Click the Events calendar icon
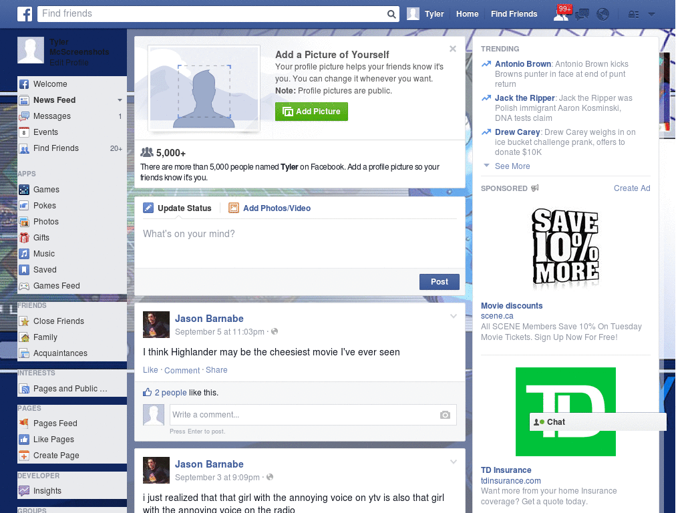 (24, 132)
